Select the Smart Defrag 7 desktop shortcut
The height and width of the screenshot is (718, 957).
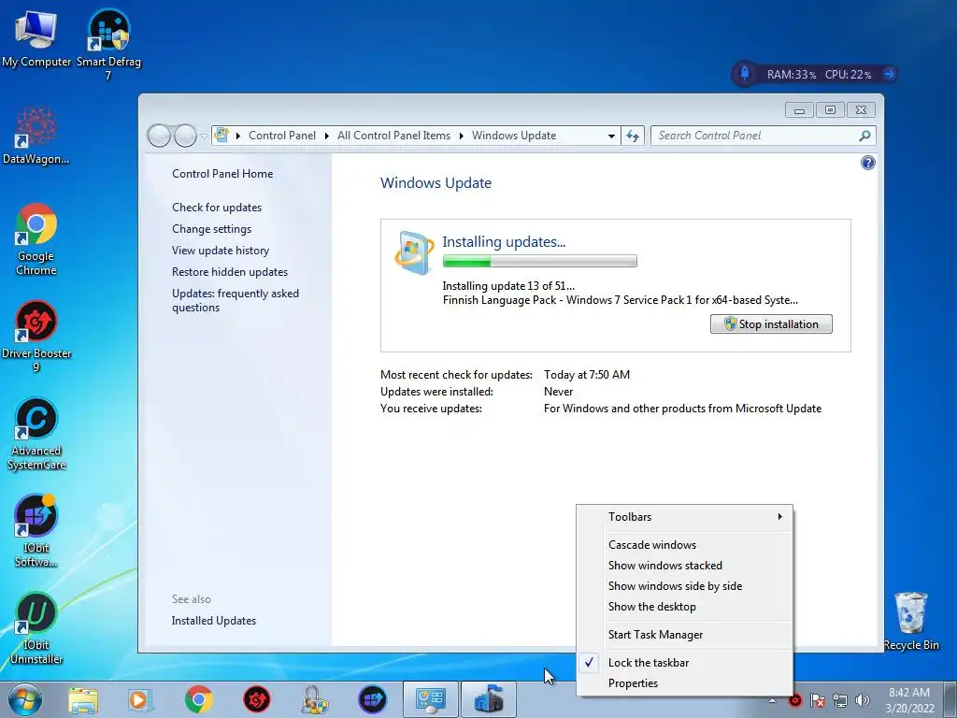pos(108,44)
